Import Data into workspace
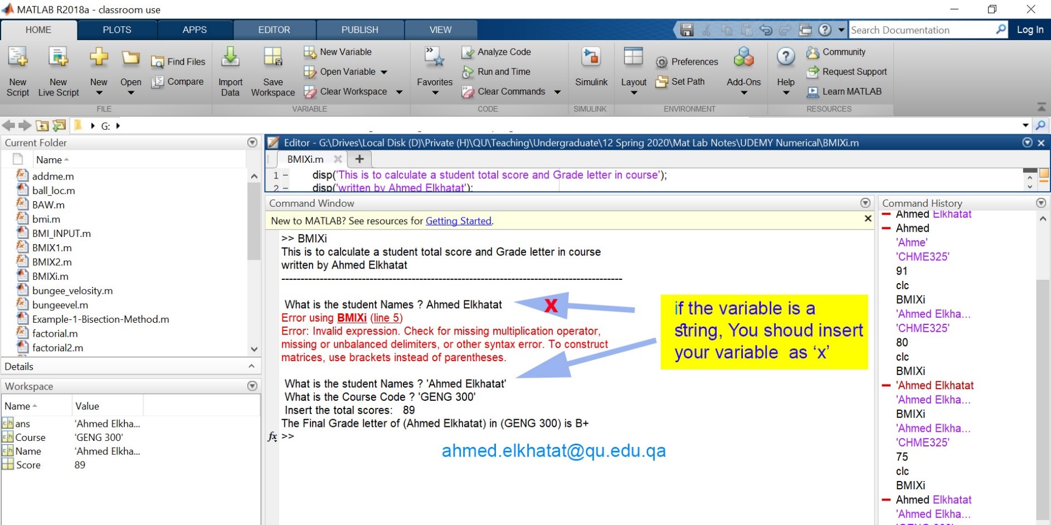1051x525 pixels. [x=230, y=72]
